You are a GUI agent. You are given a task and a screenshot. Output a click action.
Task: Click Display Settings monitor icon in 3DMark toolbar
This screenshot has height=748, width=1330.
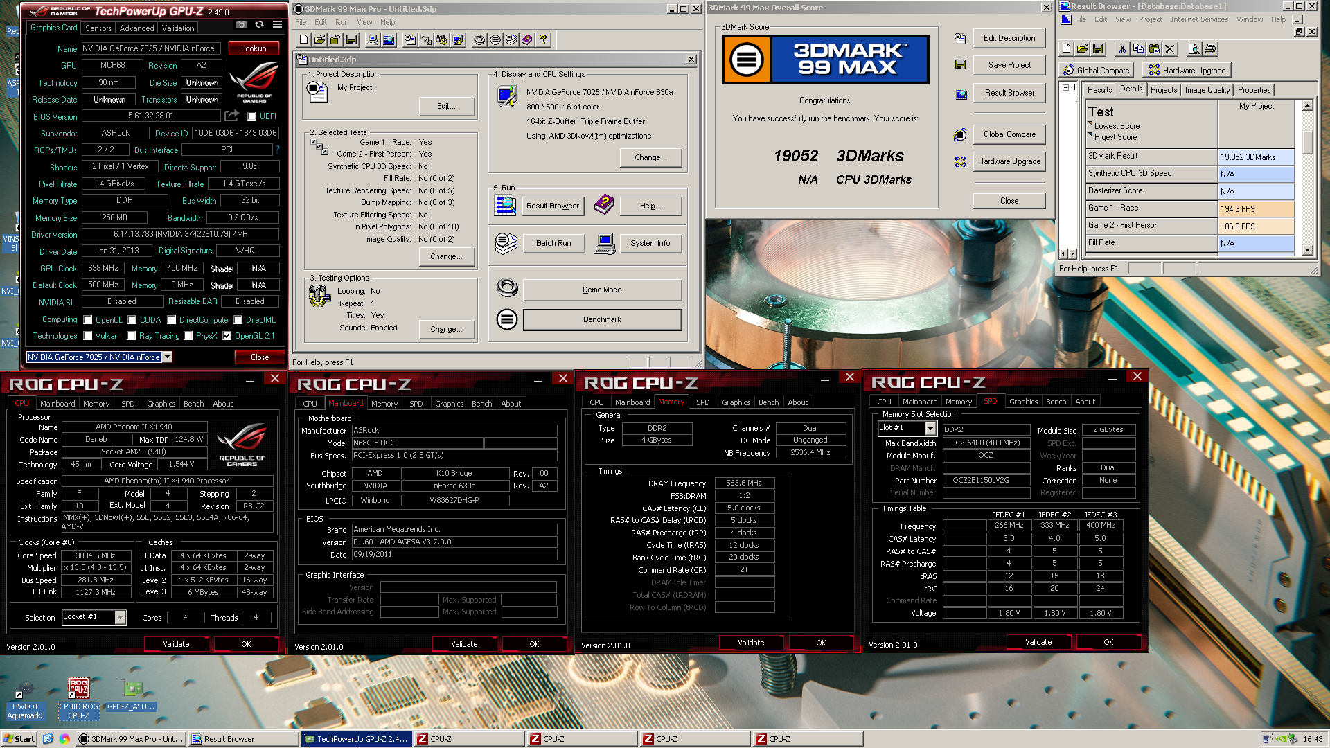[x=458, y=40]
